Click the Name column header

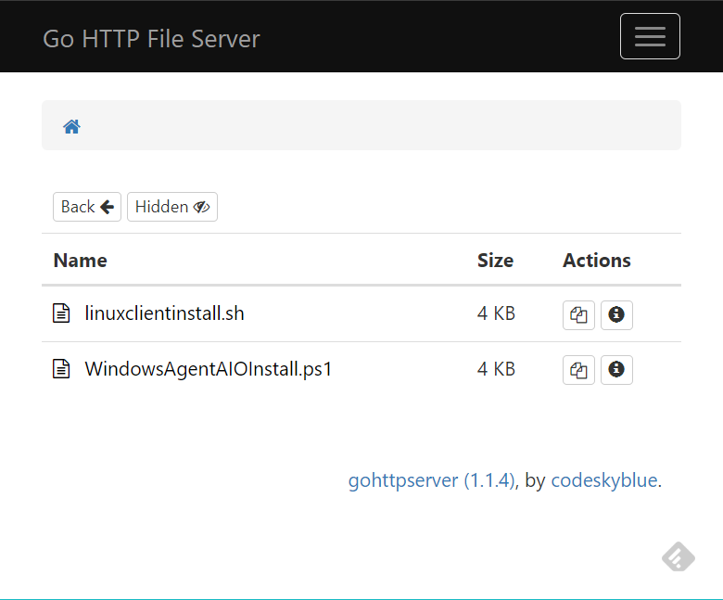(81, 261)
